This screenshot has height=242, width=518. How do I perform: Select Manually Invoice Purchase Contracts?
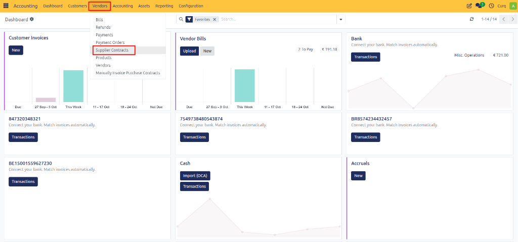[128, 73]
